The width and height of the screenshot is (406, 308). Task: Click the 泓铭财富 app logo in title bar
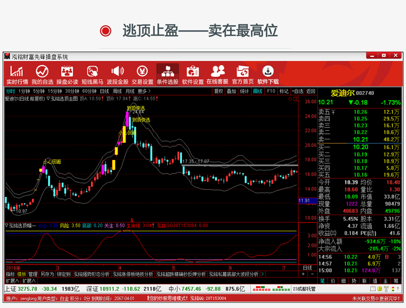pyautogui.click(x=7, y=56)
